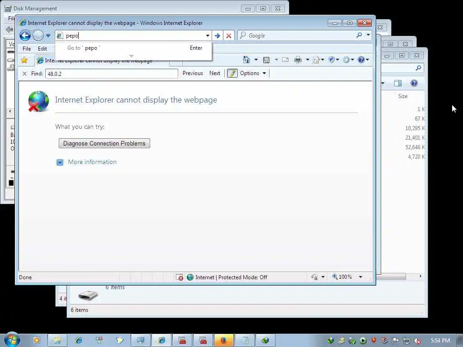Viewport: 463px width, 347px height.
Task: Open the recent pages dropdown beside Forward
Action: (x=48, y=36)
